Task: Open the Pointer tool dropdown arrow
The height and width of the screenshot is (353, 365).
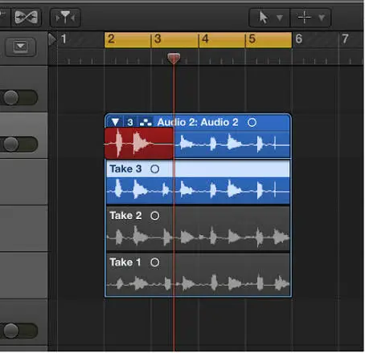Action: [280, 18]
